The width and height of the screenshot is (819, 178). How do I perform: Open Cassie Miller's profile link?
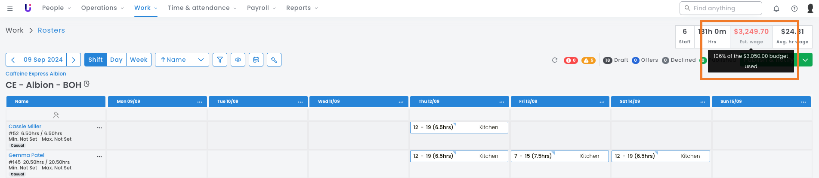(25, 127)
